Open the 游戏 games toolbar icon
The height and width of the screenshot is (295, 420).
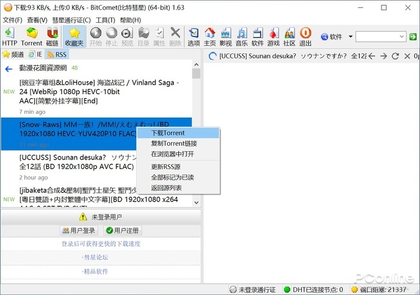tap(274, 37)
